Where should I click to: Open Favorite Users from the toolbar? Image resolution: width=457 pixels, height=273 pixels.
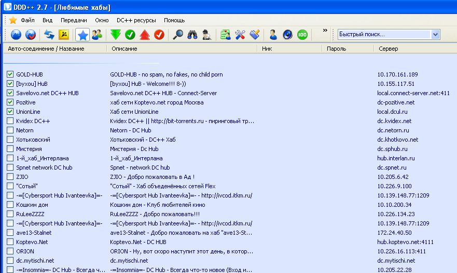point(97,35)
